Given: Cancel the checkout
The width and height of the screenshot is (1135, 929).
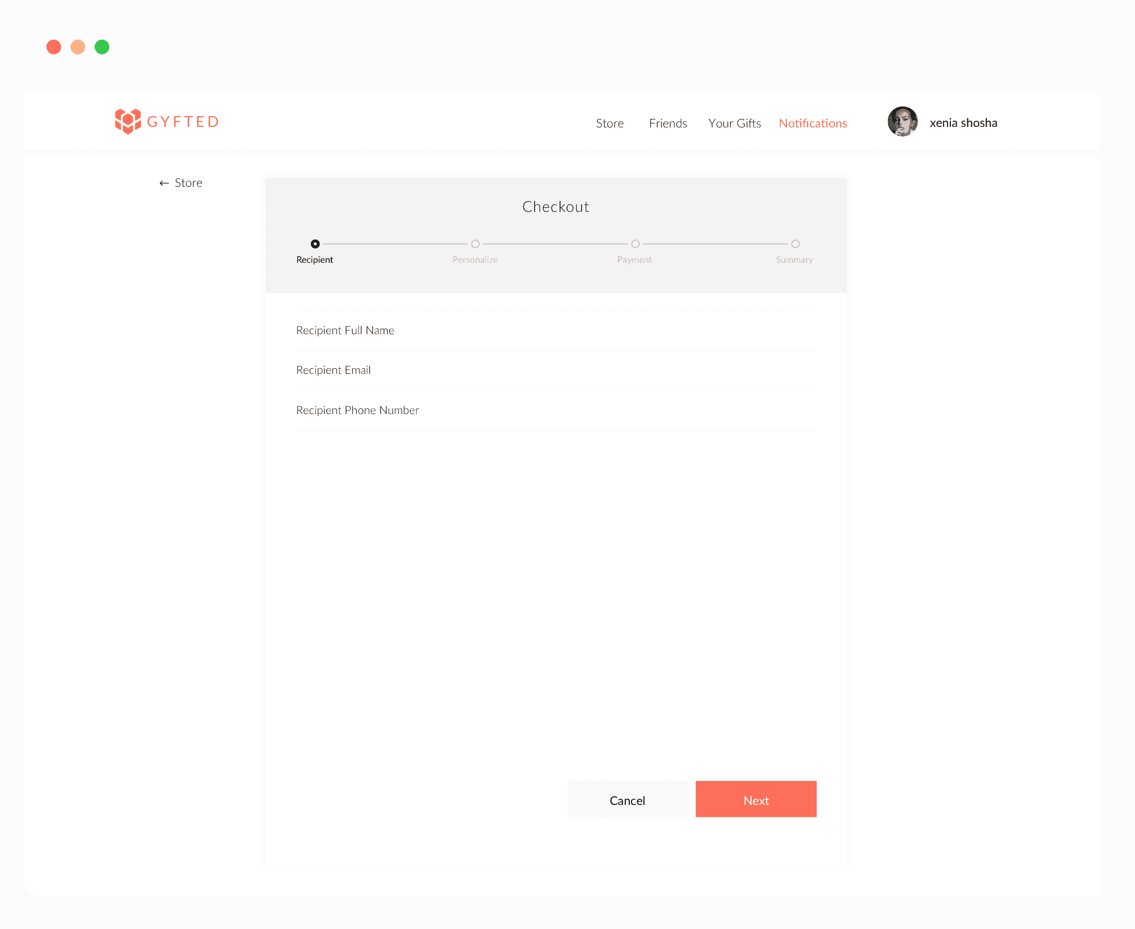Looking at the screenshot, I should (628, 799).
